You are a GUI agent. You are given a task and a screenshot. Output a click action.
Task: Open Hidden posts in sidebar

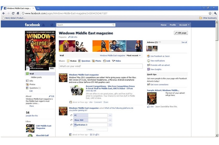36,77
